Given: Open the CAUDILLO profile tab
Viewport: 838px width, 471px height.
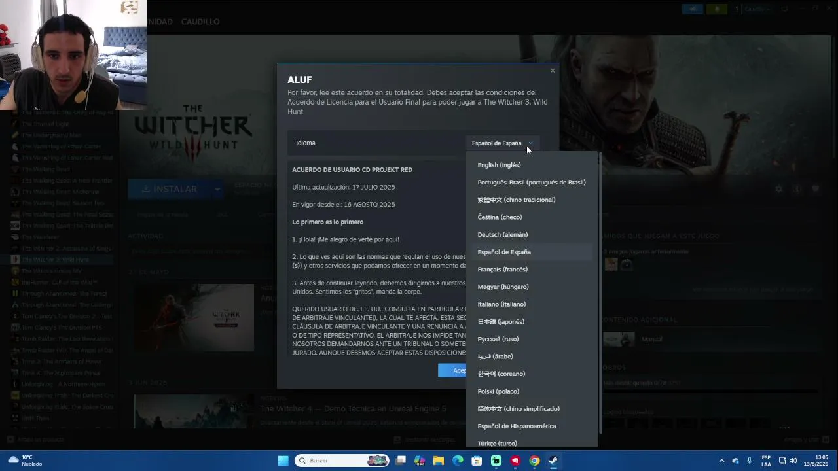Looking at the screenshot, I should [x=200, y=22].
